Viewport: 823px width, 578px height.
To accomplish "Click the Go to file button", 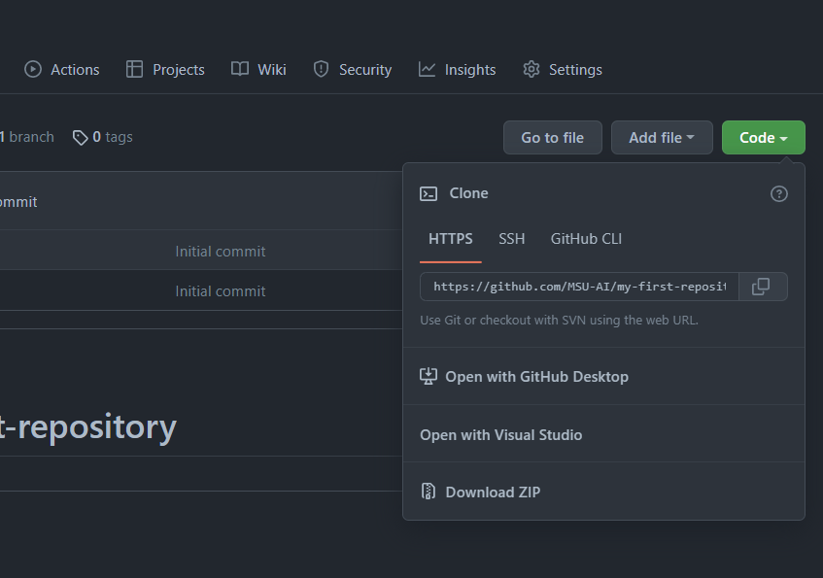I will 552,138.
